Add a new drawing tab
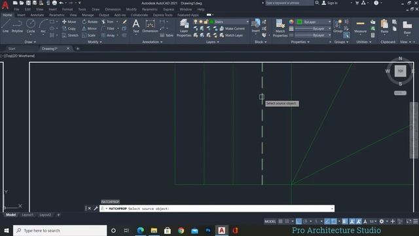This screenshot has width=419, height=236. point(78,49)
